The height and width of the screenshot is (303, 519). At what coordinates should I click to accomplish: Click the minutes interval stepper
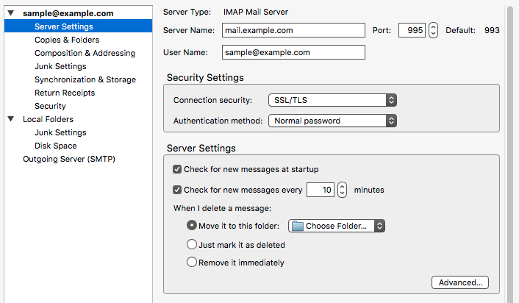(343, 190)
